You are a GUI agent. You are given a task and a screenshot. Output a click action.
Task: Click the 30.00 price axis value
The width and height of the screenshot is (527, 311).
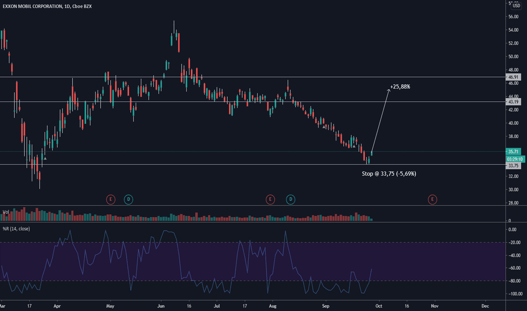click(x=513, y=189)
